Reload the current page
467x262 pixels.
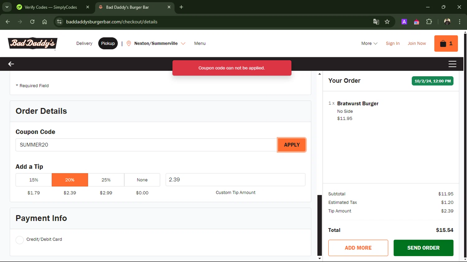click(x=32, y=22)
